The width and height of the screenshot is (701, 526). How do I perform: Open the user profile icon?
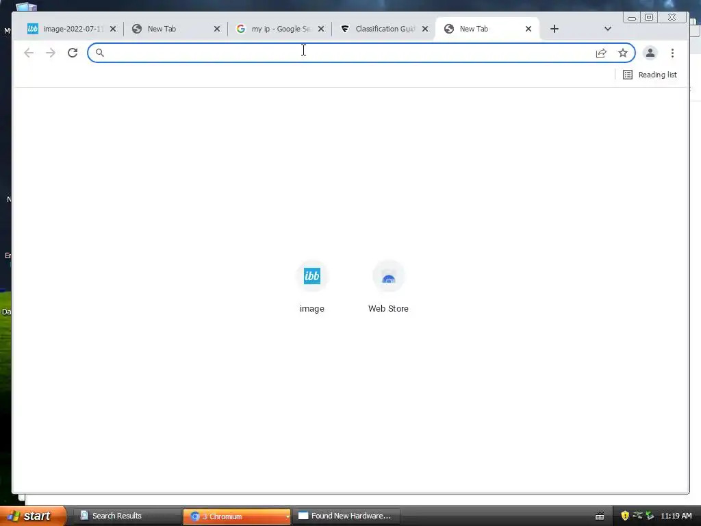tap(650, 53)
